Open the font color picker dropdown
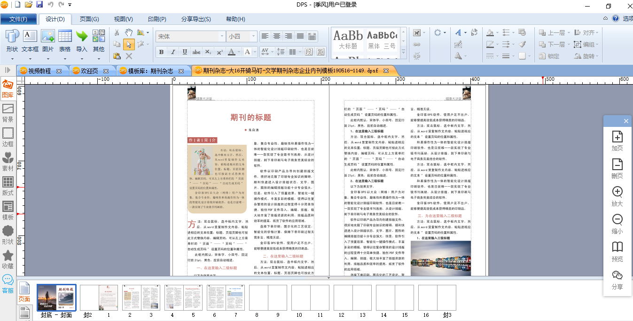The width and height of the screenshot is (633, 321). pos(239,52)
